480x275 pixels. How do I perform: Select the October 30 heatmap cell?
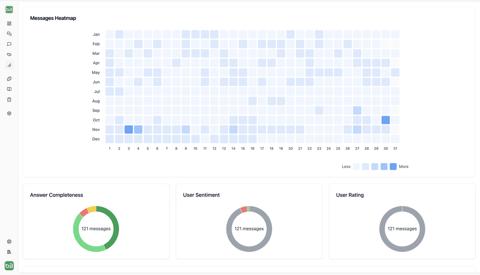(x=386, y=120)
